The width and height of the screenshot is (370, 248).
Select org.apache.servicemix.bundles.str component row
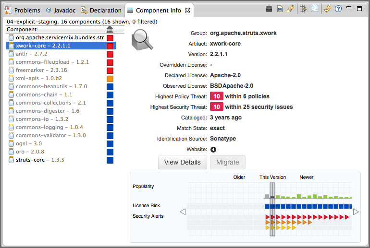[61, 38]
